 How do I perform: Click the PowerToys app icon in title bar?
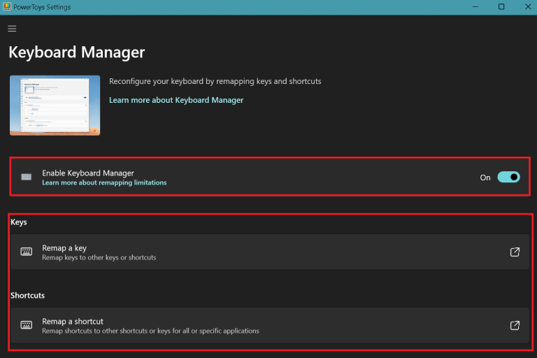7,6
